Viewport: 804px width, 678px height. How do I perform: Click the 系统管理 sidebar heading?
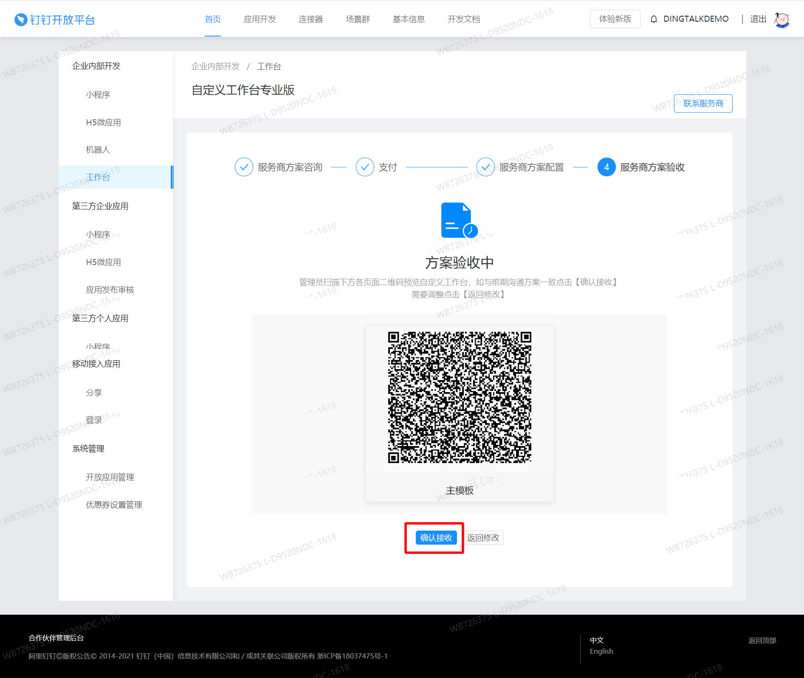[88, 449]
